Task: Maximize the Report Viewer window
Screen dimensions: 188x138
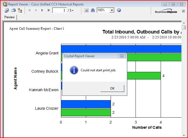Action: coord(173,4)
